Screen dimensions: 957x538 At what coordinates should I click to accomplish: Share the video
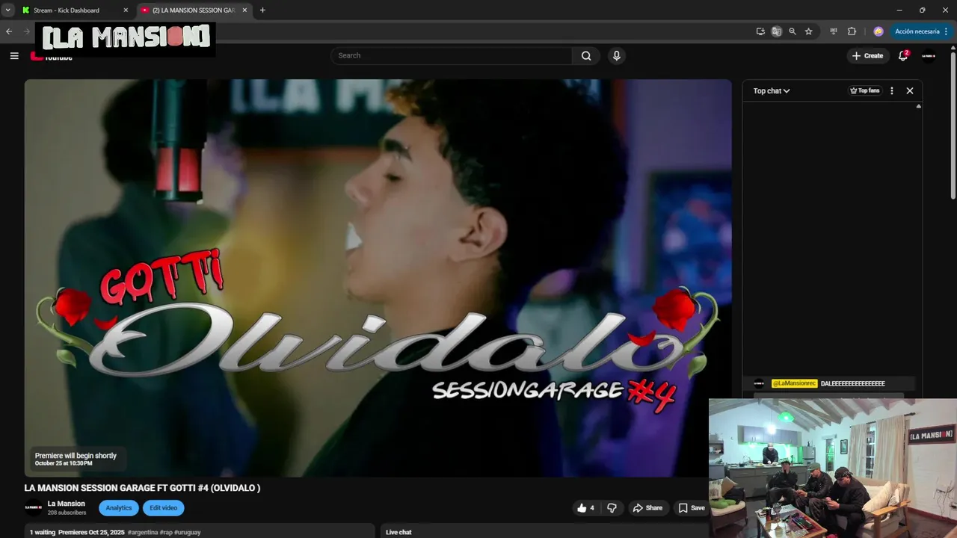point(647,508)
